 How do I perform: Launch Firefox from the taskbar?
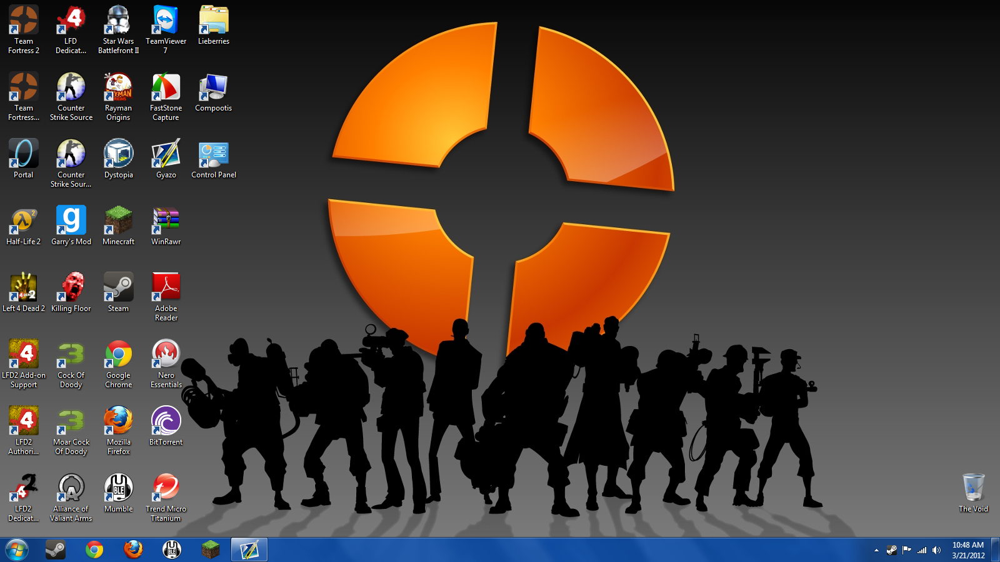(x=133, y=550)
